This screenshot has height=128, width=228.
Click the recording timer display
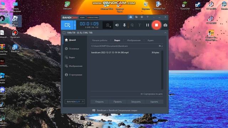click(89, 24)
